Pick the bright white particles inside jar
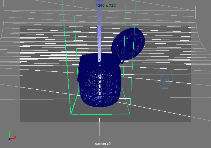 click(x=100, y=85)
